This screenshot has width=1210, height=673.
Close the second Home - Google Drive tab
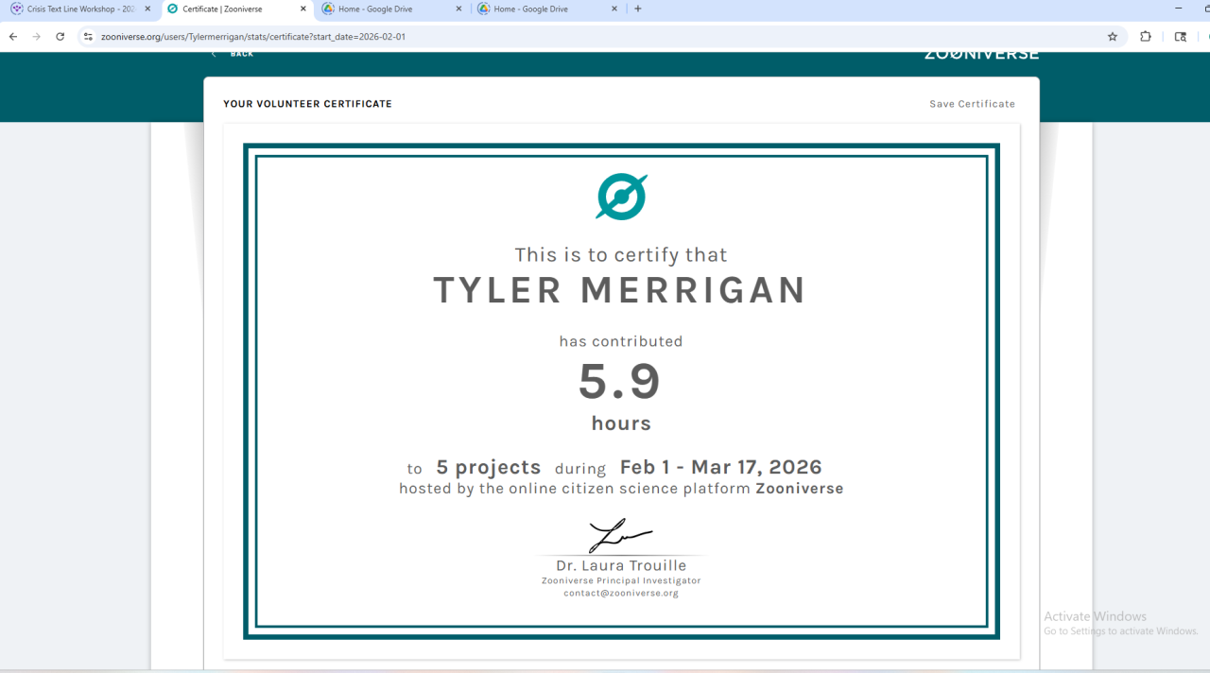[x=614, y=9]
